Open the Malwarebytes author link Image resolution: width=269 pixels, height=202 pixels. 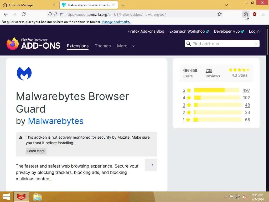coord(56,121)
